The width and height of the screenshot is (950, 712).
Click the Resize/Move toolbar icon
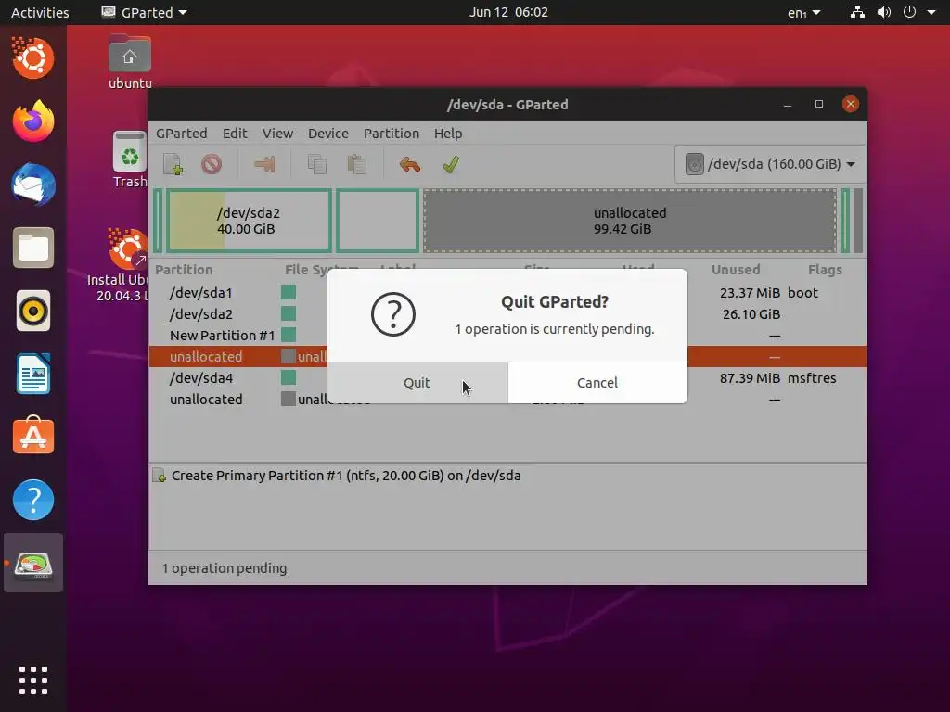click(x=264, y=164)
